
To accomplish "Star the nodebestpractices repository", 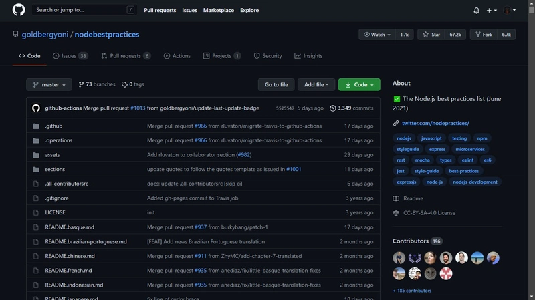I will [431, 35].
